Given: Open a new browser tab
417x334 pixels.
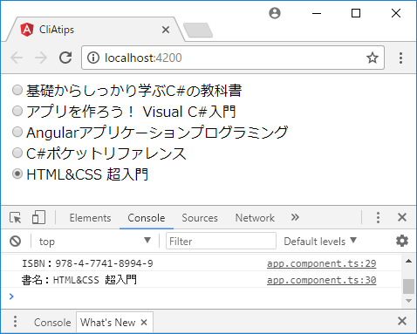Looking at the screenshot, I should 198,31.
